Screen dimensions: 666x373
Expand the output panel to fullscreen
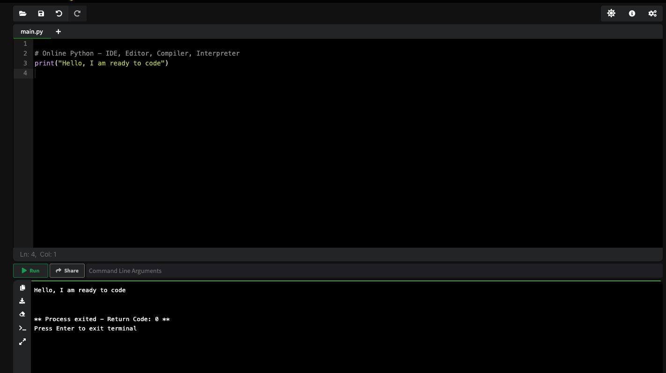(22, 341)
